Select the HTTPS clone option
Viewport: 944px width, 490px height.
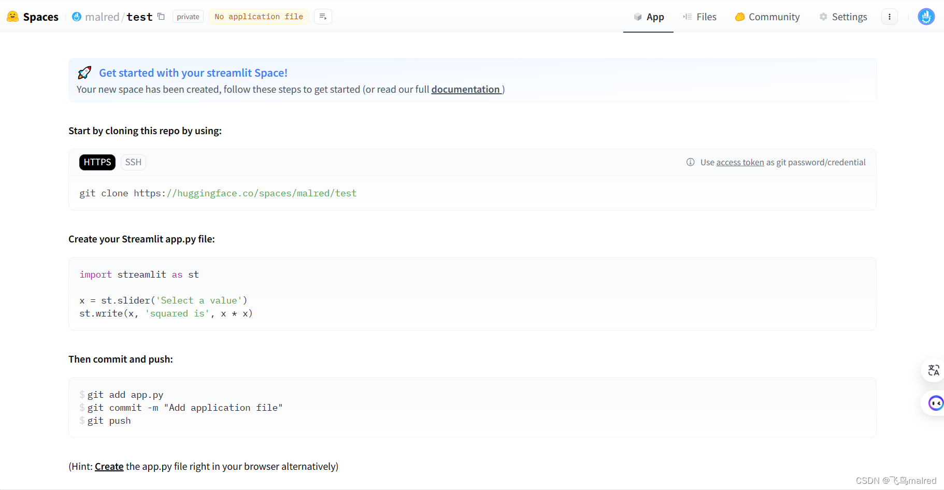[97, 162]
